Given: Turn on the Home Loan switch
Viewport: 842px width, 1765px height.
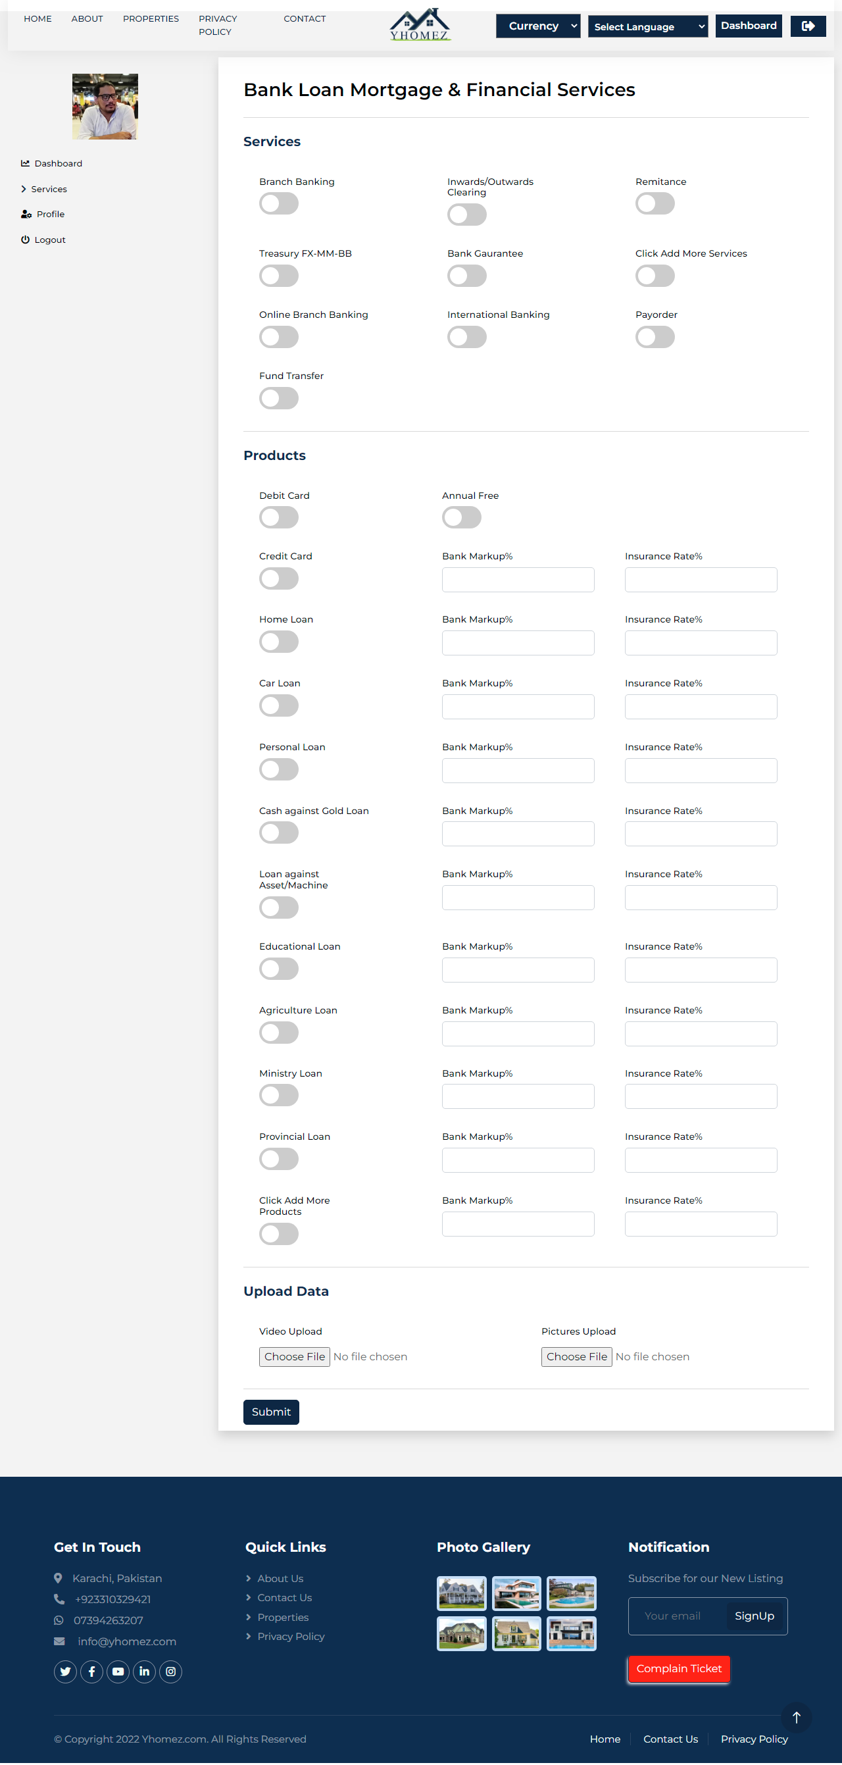Looking at the screenshot, I should [x=279, y=642].
